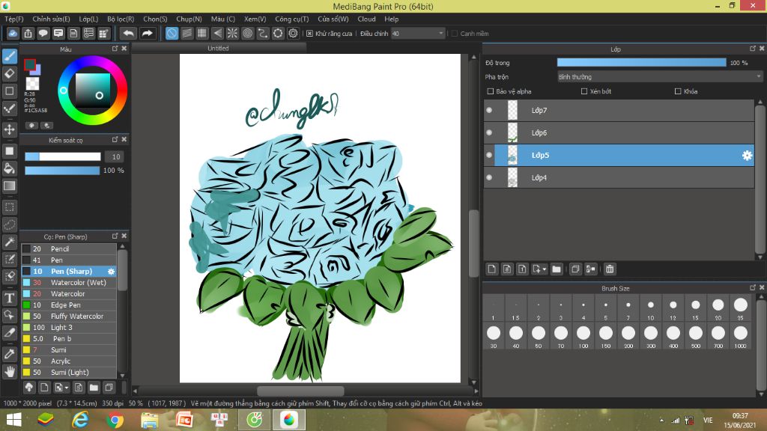Open the Chỉnh sửa(E) menu
767x431 pixels.
coord(52,19)
